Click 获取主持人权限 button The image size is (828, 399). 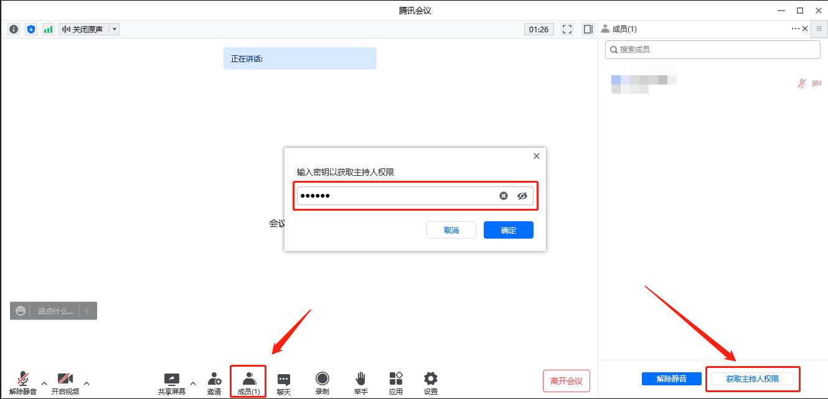point(753,378)
